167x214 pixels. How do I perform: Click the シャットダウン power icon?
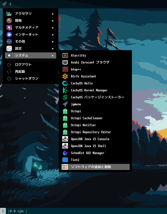(x=9, y=79)
